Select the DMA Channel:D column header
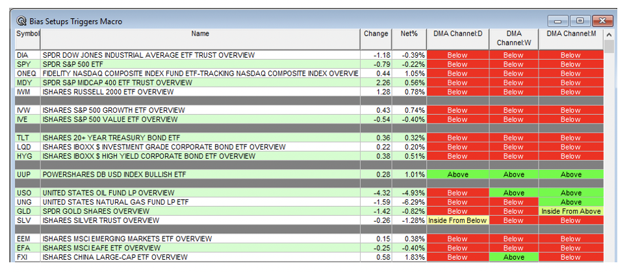This screenshot has height=272, width=629. [x=457, y=34]
